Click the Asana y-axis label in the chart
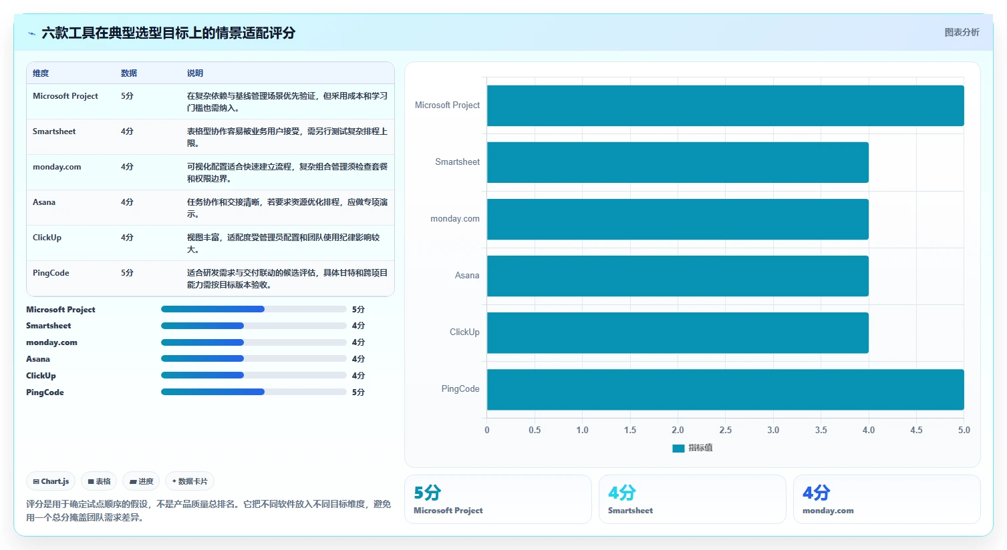This screenshot has height=550, width=1007. point(467,276)
